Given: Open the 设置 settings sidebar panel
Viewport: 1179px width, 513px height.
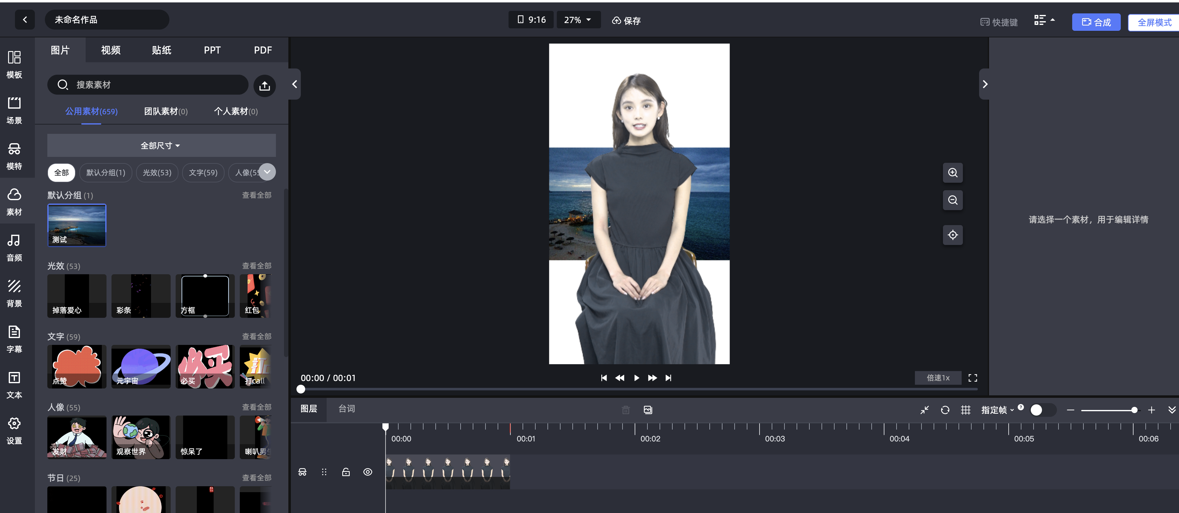Looking at the screenshot, I should [x=14, y=431].
